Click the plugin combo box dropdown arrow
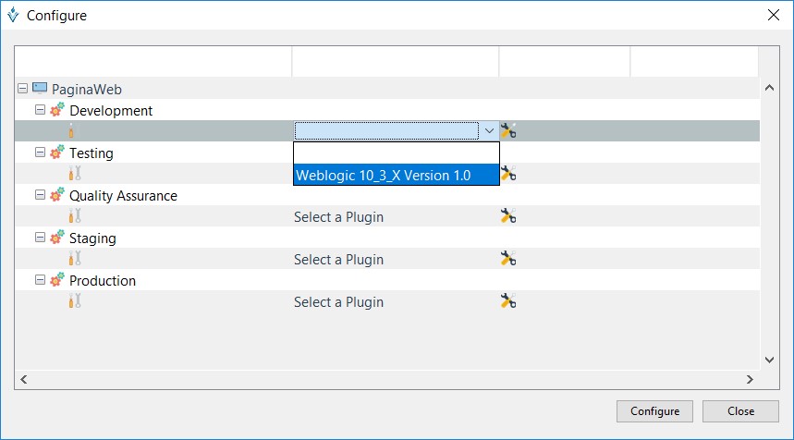The width and height of the screenshot is (794, 440). 489,130
